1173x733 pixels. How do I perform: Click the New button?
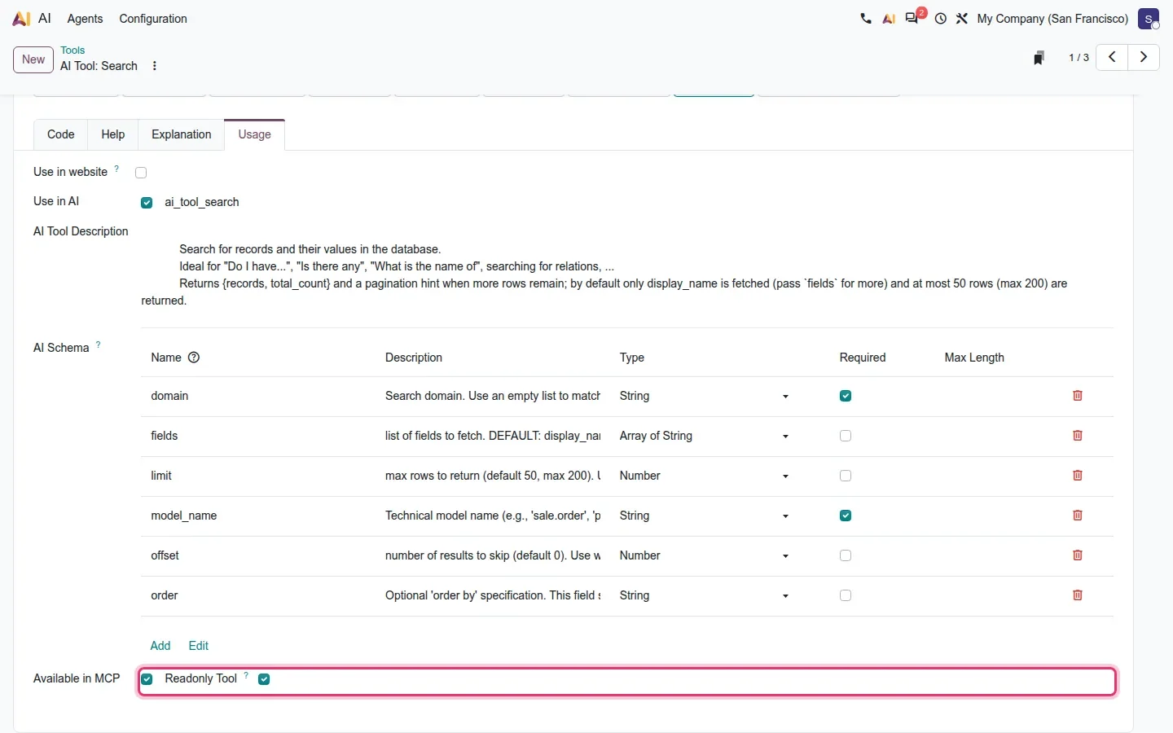pos(33,59)
